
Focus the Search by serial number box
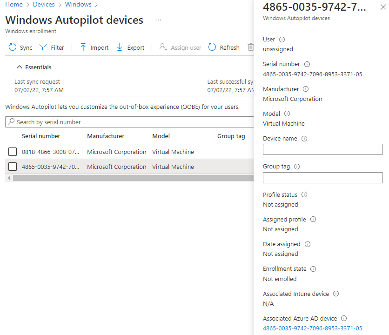pyautogui.click(x=129, y=122)
